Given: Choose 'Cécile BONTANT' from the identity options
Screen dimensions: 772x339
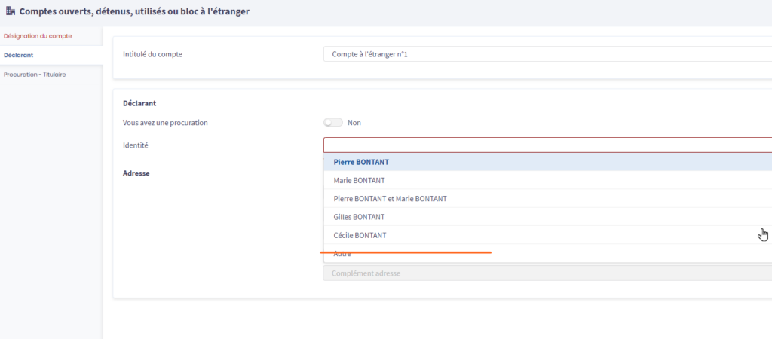Looking at the screenshot, I should point(360,235).
